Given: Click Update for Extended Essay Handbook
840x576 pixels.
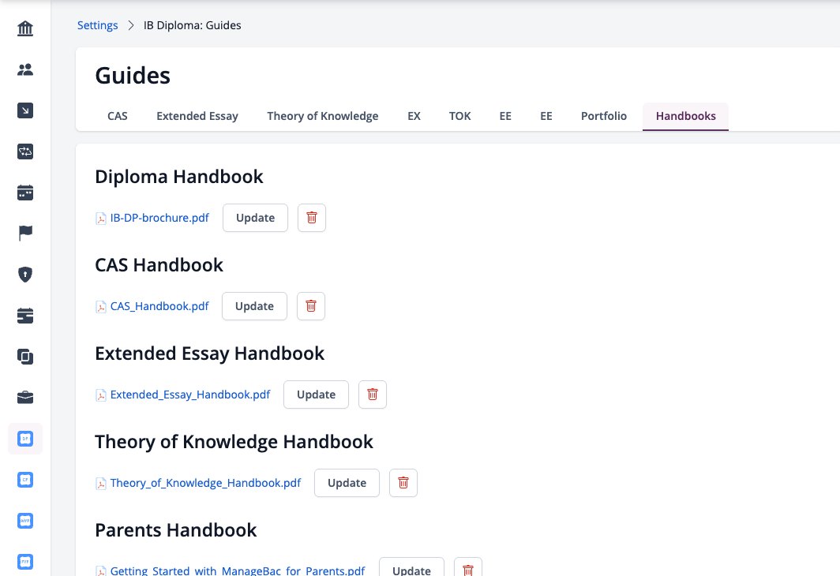Looking at the screenshot, I should coord(316,395).
